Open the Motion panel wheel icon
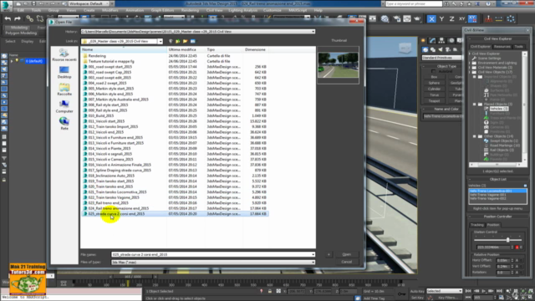The height and width of the screenshot is (301, 535). (451, 40)
